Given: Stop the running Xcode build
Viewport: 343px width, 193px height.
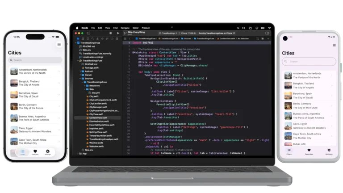Looking at the screenshot, I should (110, 33).
